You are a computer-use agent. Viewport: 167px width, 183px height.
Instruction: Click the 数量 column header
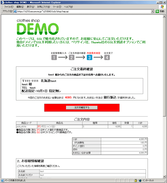click(127, 123)
